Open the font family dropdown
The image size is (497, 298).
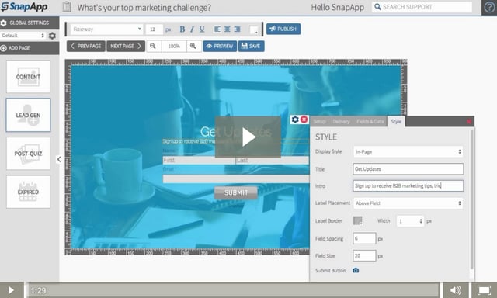[x=107, y=29]
